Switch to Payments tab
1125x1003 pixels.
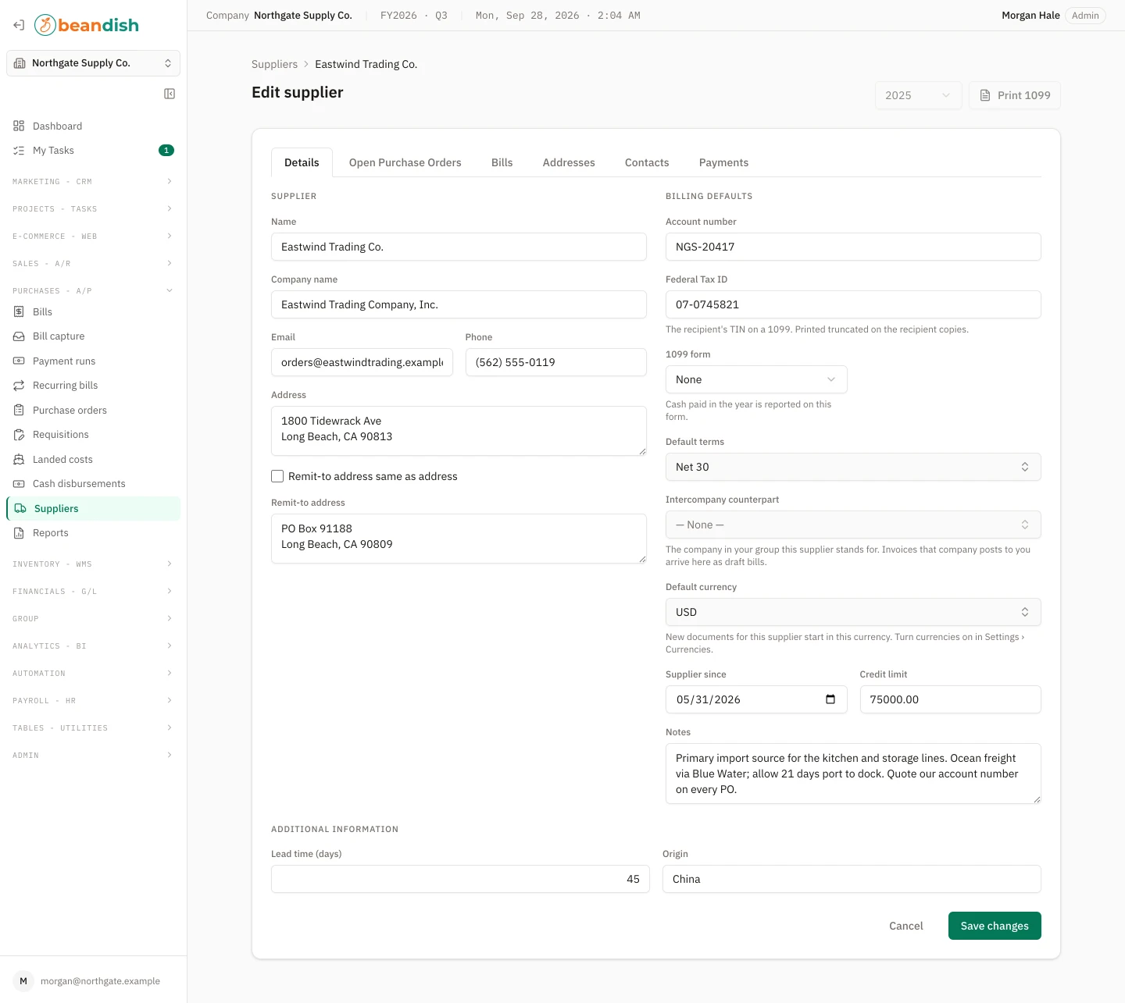click(x=723, y=162)
